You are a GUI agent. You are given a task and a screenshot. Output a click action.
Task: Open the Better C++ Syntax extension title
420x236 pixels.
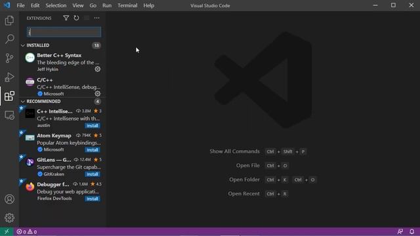[x=59, y=55]
